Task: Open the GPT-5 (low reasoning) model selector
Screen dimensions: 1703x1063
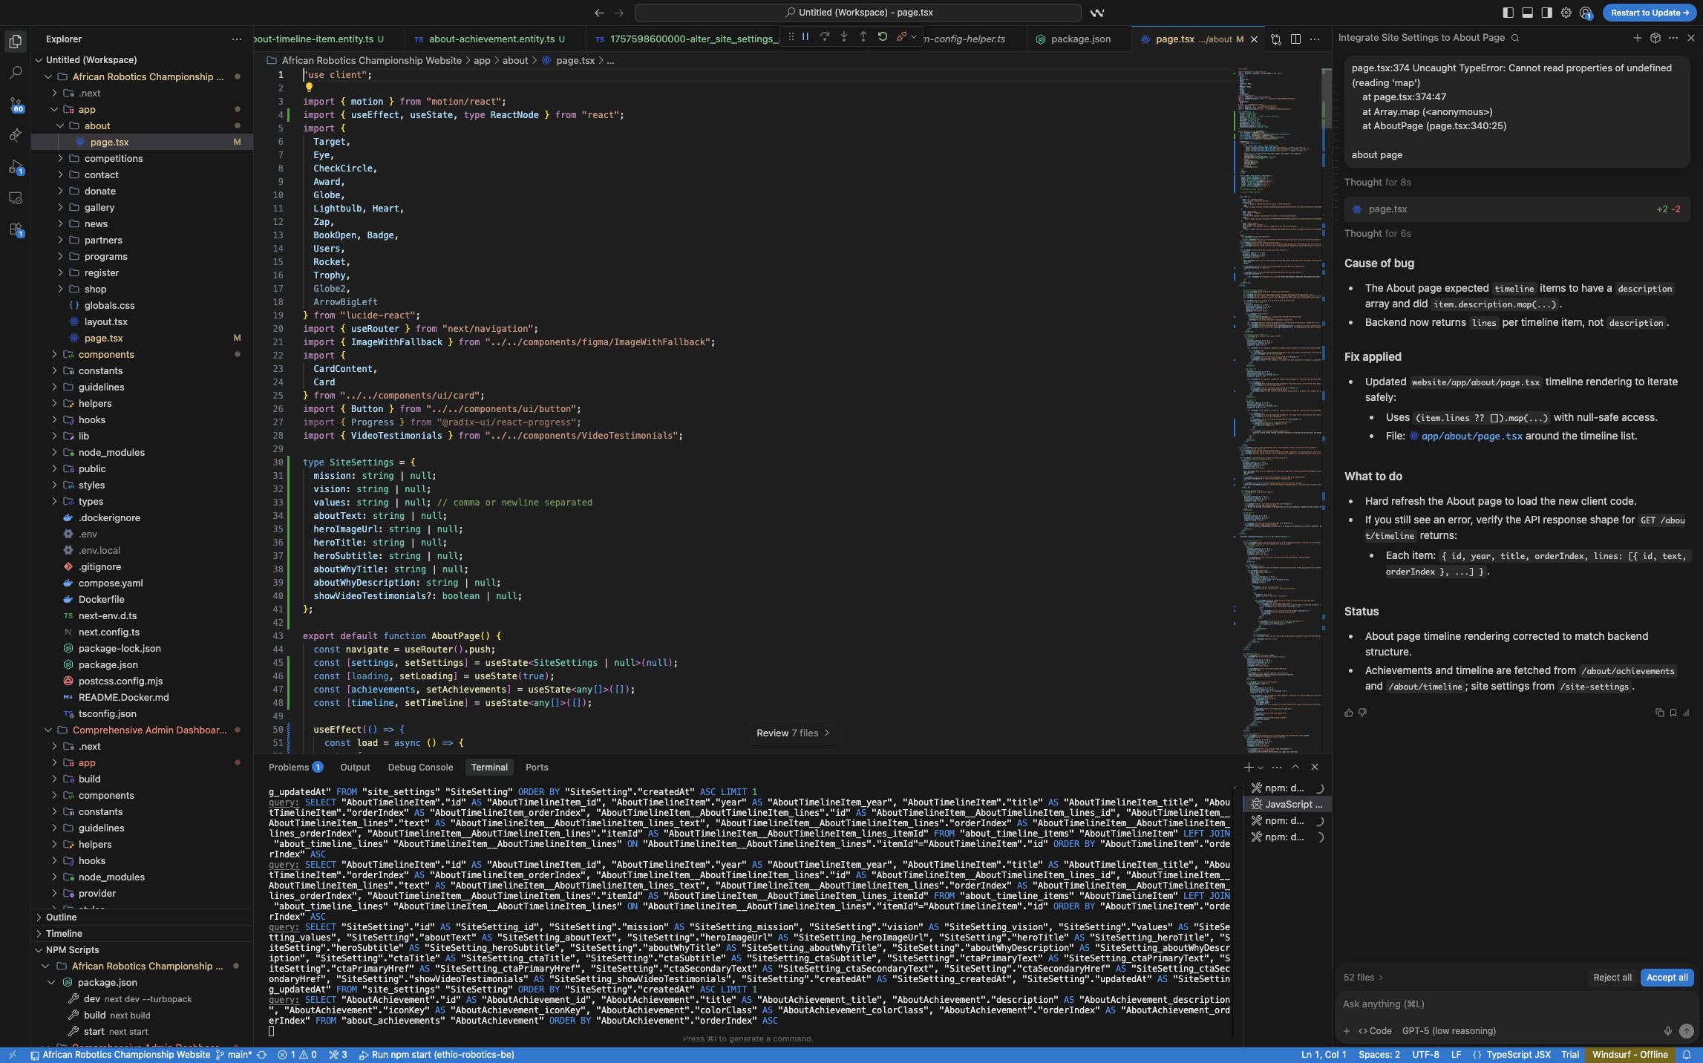Action: (x=1448, y=1030)
